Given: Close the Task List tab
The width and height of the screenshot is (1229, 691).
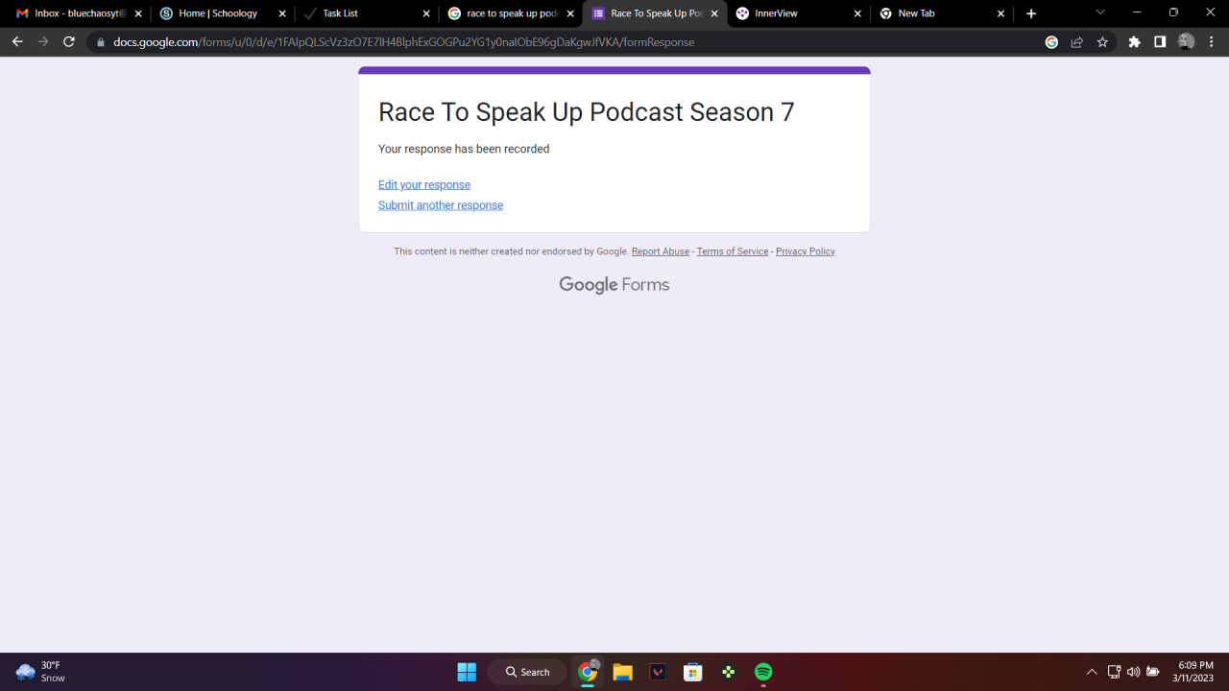Looking at the screenshot, I should pos(426,13).
